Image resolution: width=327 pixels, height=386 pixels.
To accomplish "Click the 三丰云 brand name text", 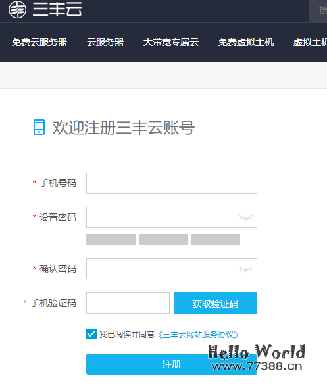I will pyautogui.click(x=57, y=9).
